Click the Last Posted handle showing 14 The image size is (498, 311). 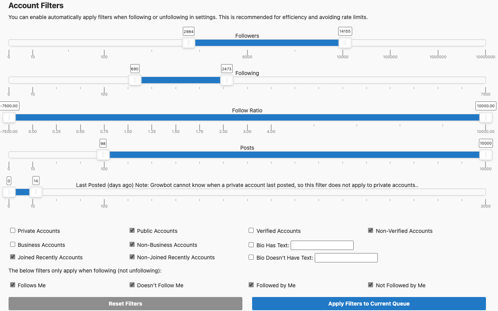[x=35, y=192]
